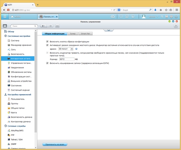Open background tasks clock icon
This screenshot has height=150, width=181.
(x=121, y=16)
